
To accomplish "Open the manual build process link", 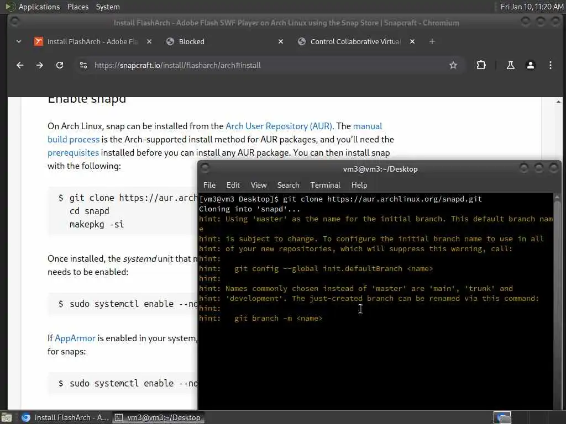I will coord(215,132).
